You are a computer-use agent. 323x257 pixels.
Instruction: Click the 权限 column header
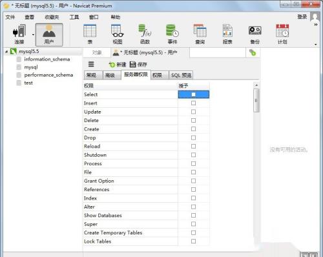pyautogui.click(x=130, y=86)
